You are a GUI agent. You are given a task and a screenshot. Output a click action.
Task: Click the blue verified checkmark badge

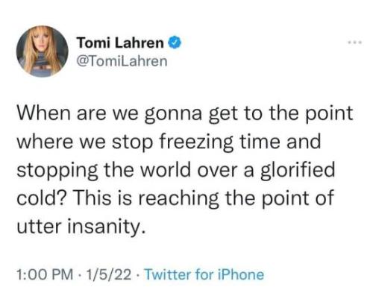[x=175, y=42]
